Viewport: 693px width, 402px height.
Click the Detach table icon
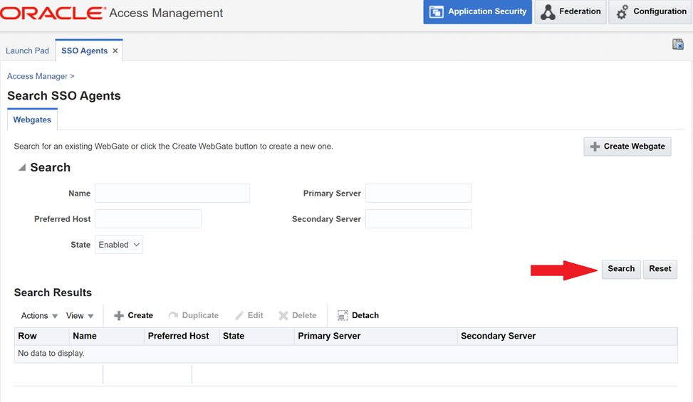[x=343, y=315]
